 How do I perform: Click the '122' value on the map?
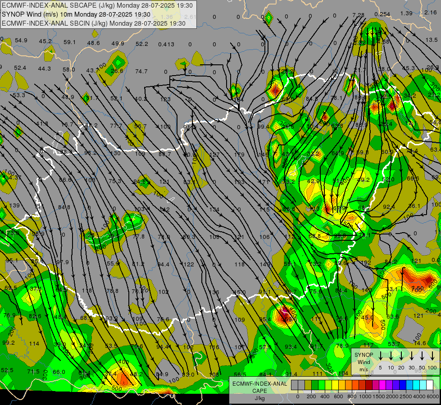click(x=189, y=265)
